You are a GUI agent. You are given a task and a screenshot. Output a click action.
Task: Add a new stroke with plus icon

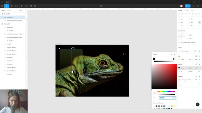pyautogui.click(x=199, y=65)
